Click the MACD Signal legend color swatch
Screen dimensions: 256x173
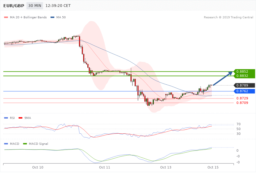(x=25, y=144)
